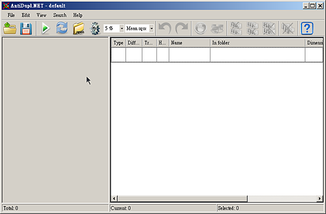Click the In folder column header
The image size is (326, 214).
pyautogui.click(x=258, y=43)
